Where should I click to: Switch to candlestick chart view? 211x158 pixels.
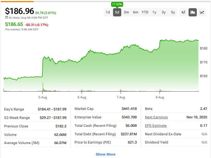click(x=183, y=12)
